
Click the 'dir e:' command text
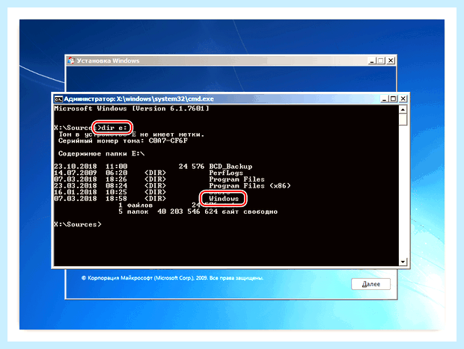[114, 128]
